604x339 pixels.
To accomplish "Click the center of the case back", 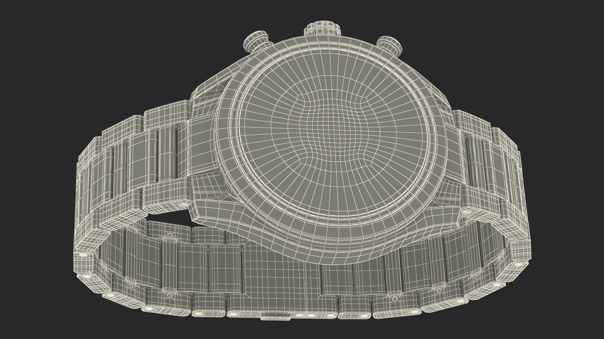I will click(330, 133).
